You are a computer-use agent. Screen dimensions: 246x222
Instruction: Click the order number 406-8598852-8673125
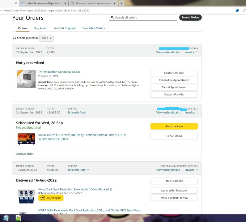184,166
